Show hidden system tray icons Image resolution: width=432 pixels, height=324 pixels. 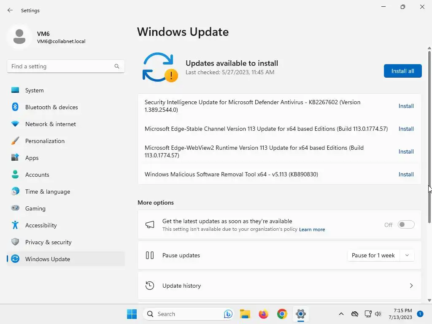pos(341,314)
